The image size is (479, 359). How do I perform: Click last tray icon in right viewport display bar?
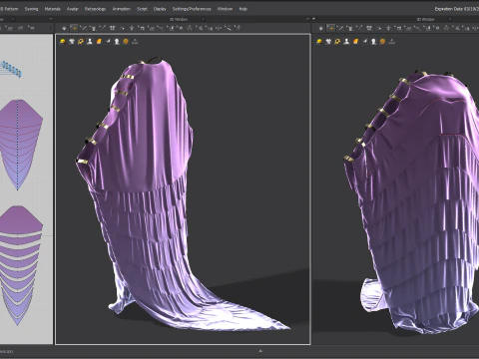pos(391,41)
